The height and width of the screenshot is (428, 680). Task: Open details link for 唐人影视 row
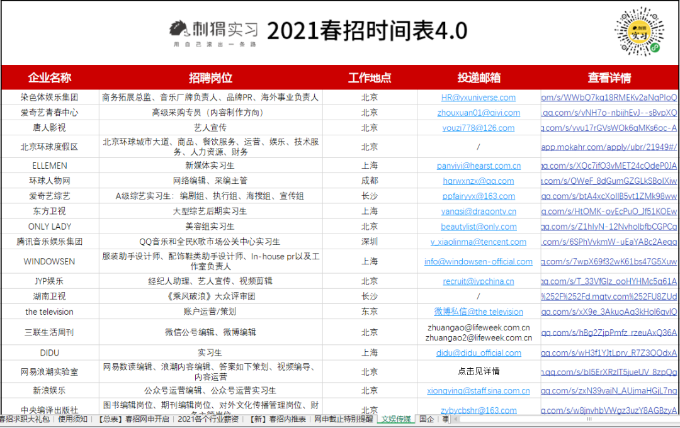tap(609, 128)
